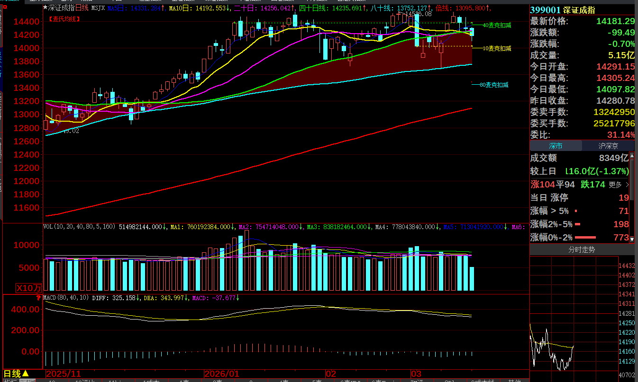Open the MACD(80,40,10) indicator settings
This screenshot has width=638, height=382.
click(65, 298)
